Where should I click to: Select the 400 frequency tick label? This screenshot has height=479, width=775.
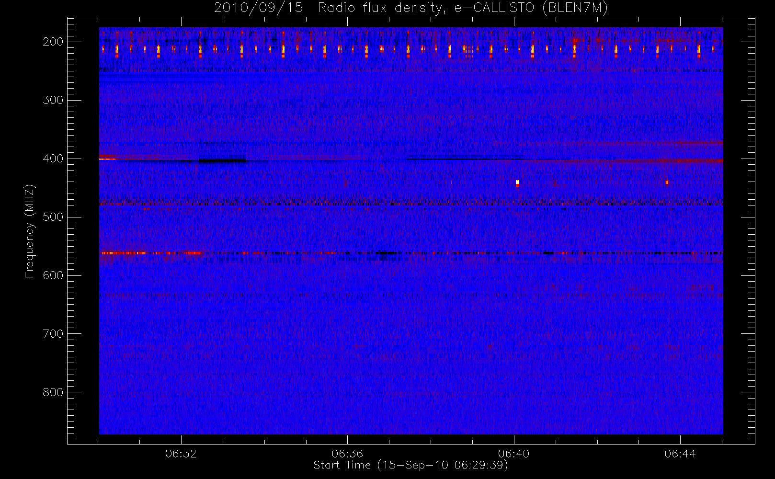click(53, 159)
